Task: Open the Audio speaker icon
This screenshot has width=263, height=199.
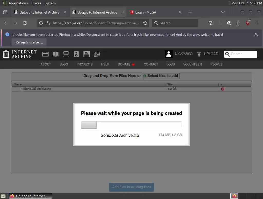Action: pos(76,54)
